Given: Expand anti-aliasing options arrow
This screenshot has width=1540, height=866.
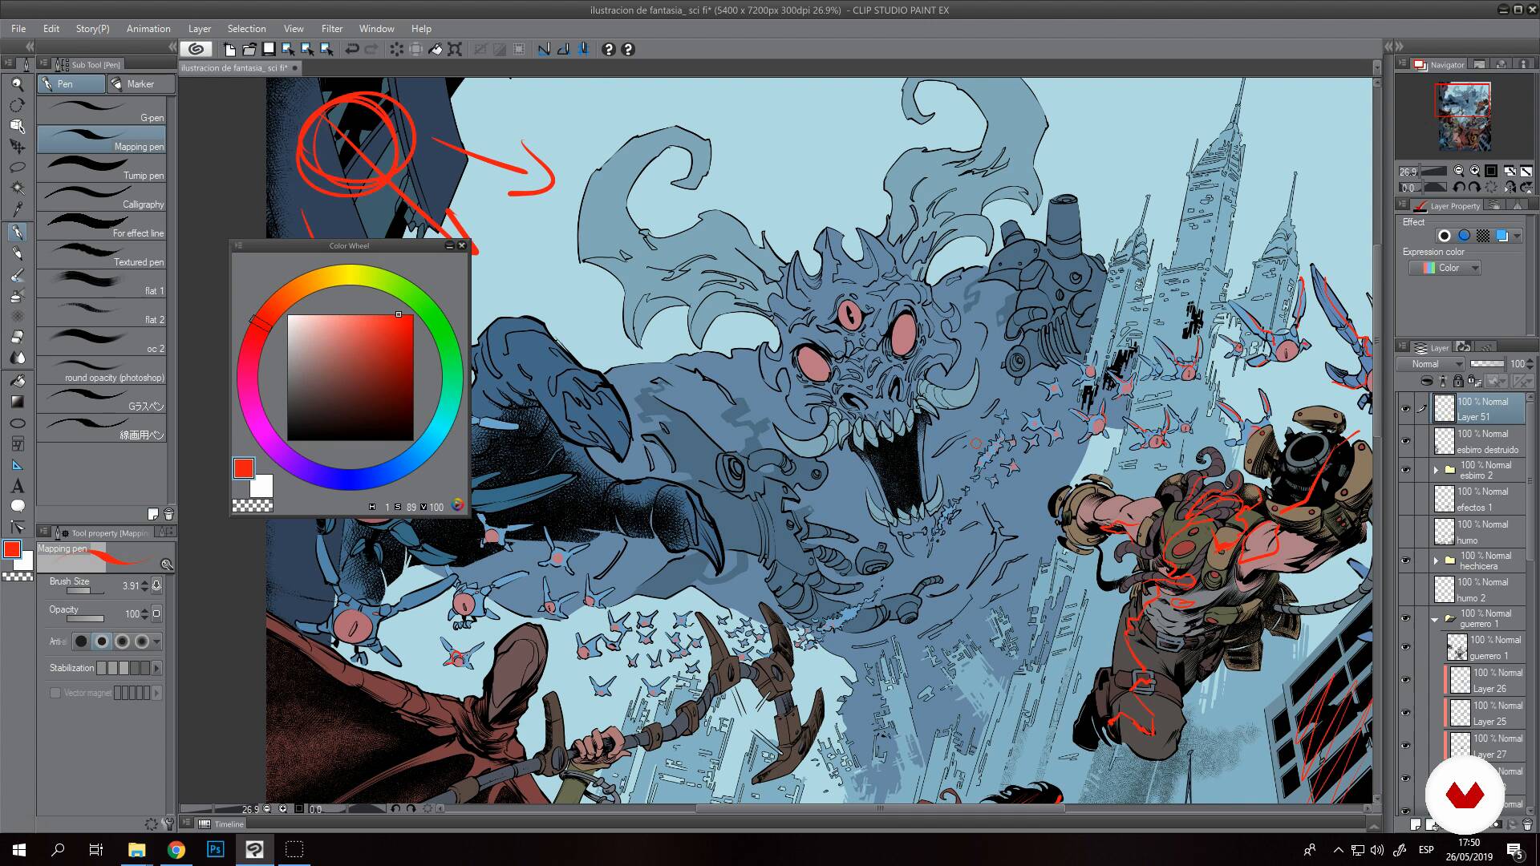Looking at the screenshot, I should coord(156,641).
